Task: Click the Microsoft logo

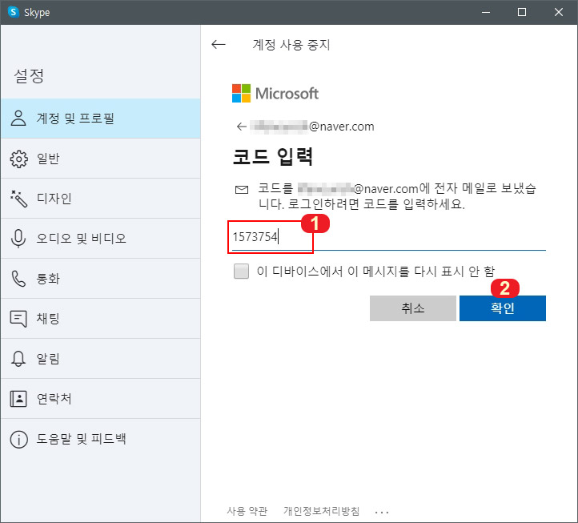Action: click(x=275, y=94)
